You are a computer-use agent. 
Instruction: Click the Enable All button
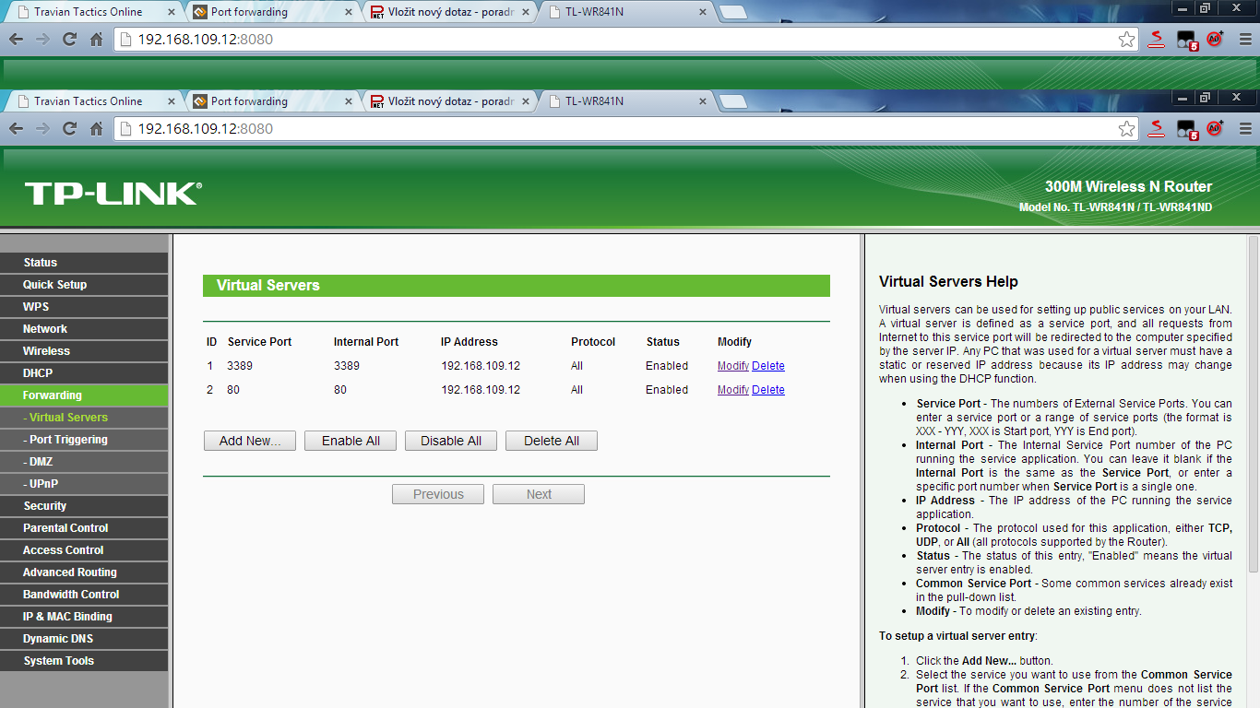pyautogui.click(x=351, y=441)
